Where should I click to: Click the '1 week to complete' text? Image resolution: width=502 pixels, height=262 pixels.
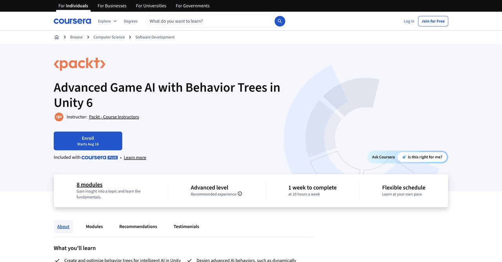312,188
